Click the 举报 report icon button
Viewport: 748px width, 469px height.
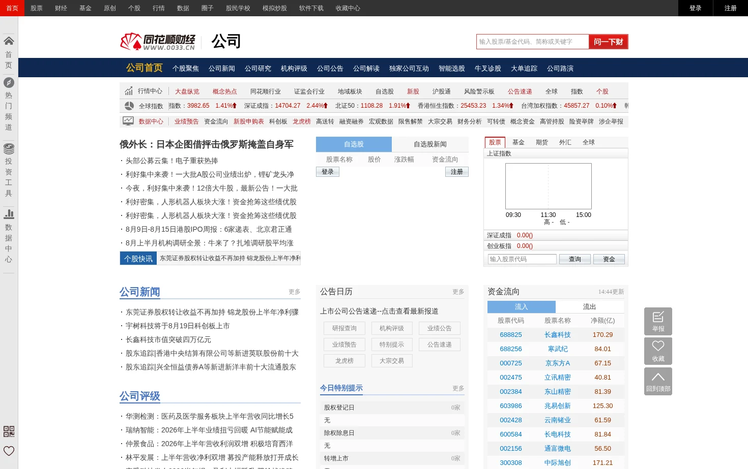[658, 321]
